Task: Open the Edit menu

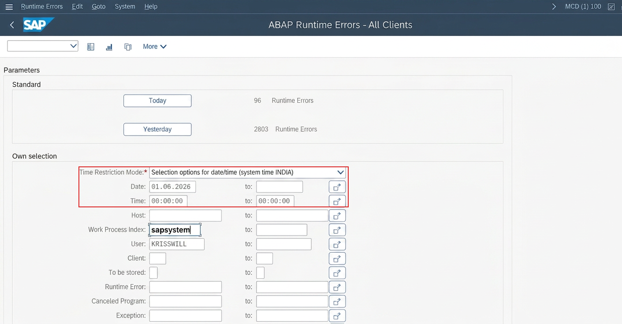Action: 78,7
